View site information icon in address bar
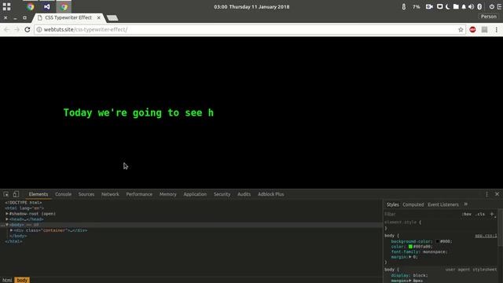Image resolution: width=503 pixels, height=283 pixels. [x=39, y=30]
